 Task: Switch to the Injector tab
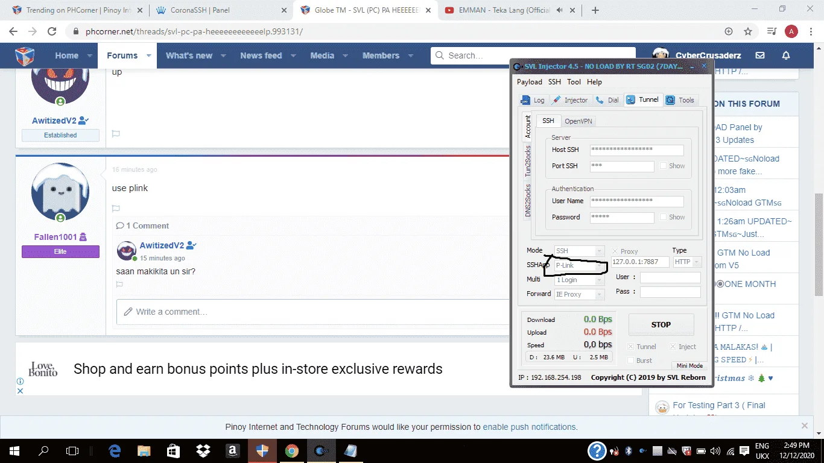click(x=569, y=100)
